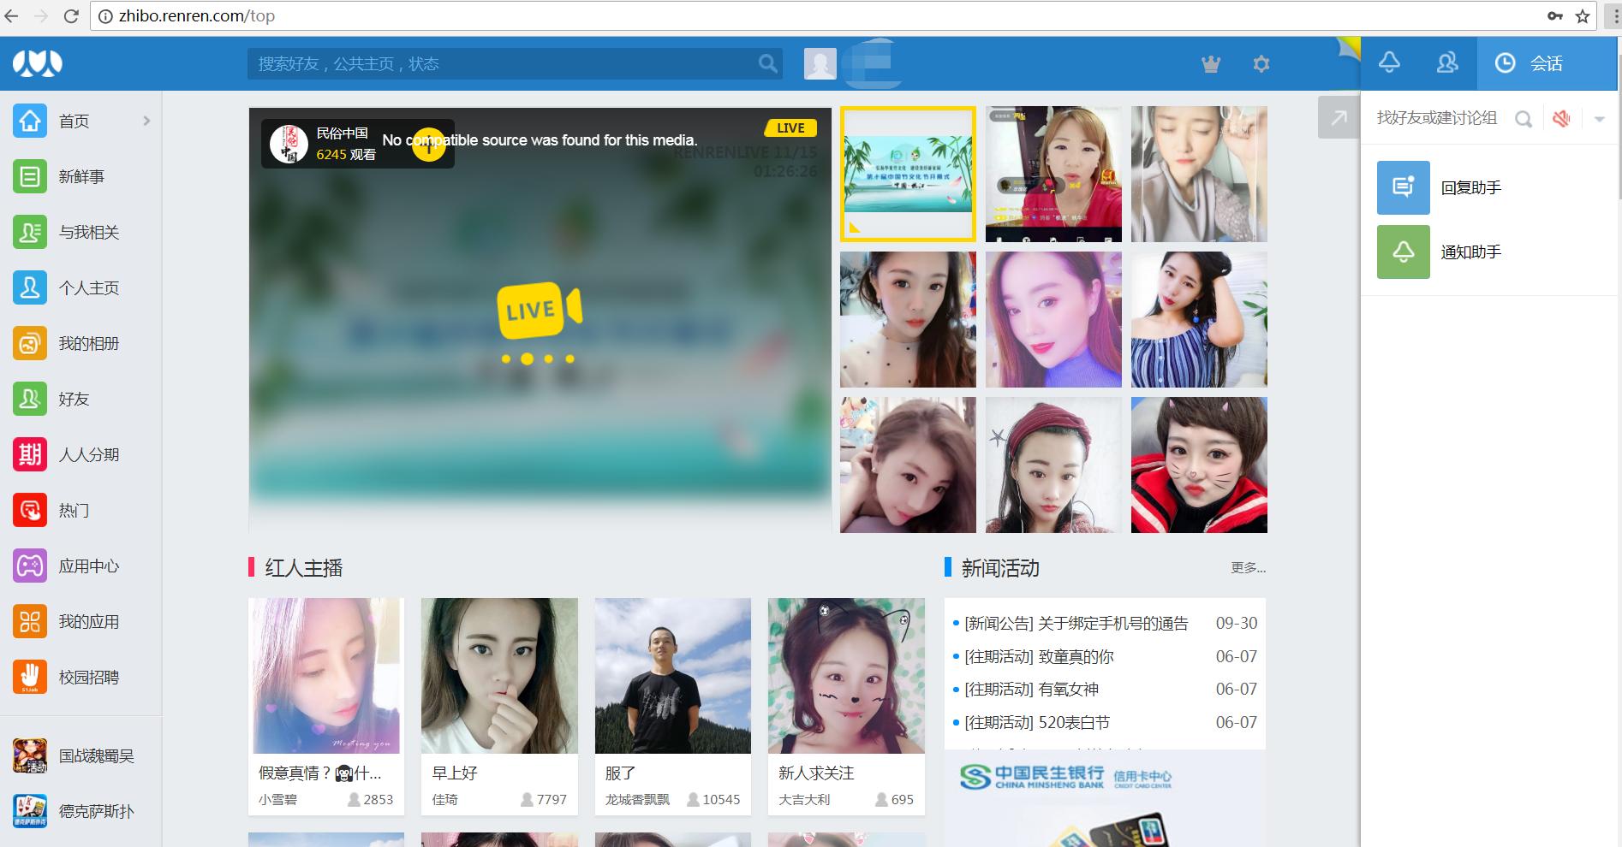
Task: Toggle the chat sound mute icon
Action: [1561, 119]
